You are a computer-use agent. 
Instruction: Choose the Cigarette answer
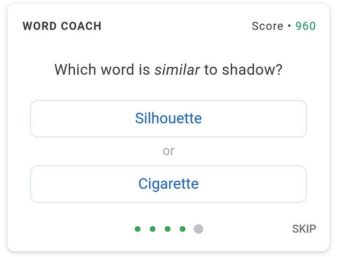[168, 184]
